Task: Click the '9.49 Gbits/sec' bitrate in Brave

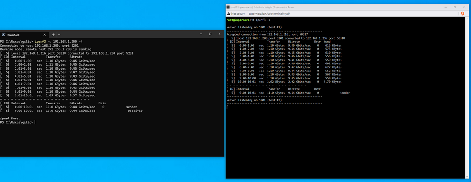Action: [300, 45]
